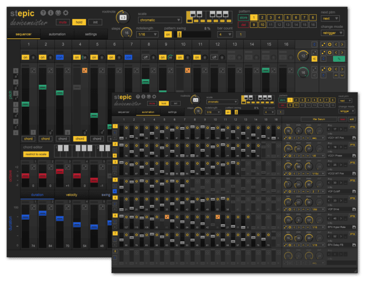Click dice icon for pitch step 12
Screen dimensions: 367x283
(222, 70)
